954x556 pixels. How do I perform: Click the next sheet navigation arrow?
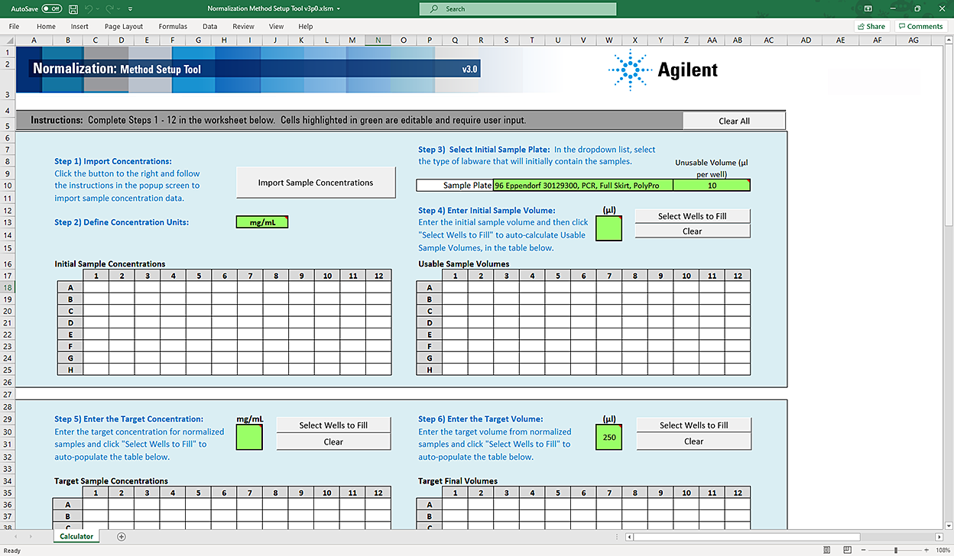[31, 537]
